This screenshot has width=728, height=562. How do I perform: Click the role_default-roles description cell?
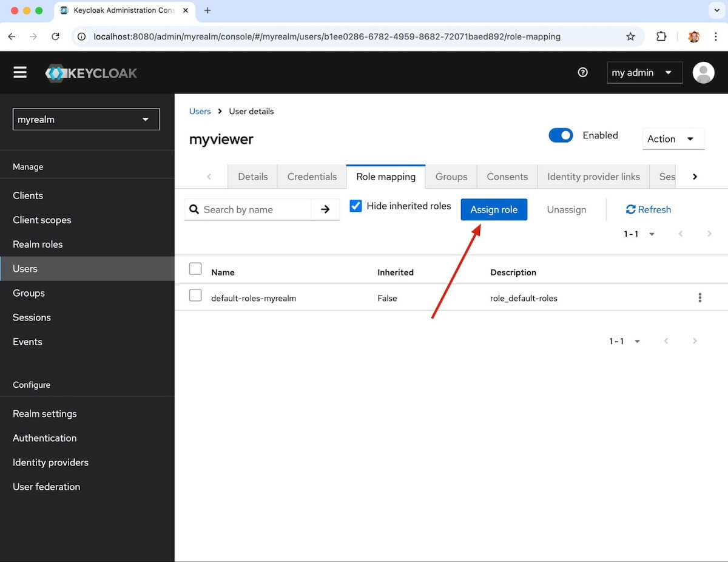pyautogui.click(x=524, y=298)
